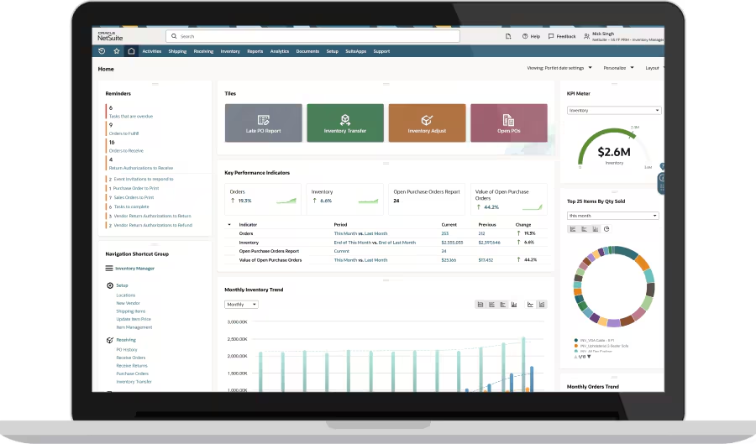
Task: Open the Reports menu
Action: click(x=255, y=51)
